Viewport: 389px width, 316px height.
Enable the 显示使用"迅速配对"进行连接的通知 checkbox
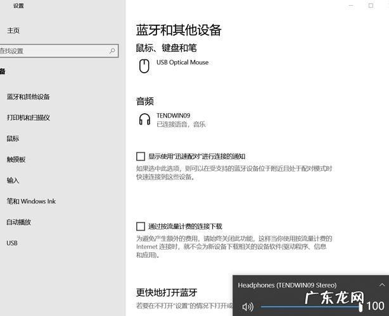(141, 156)
